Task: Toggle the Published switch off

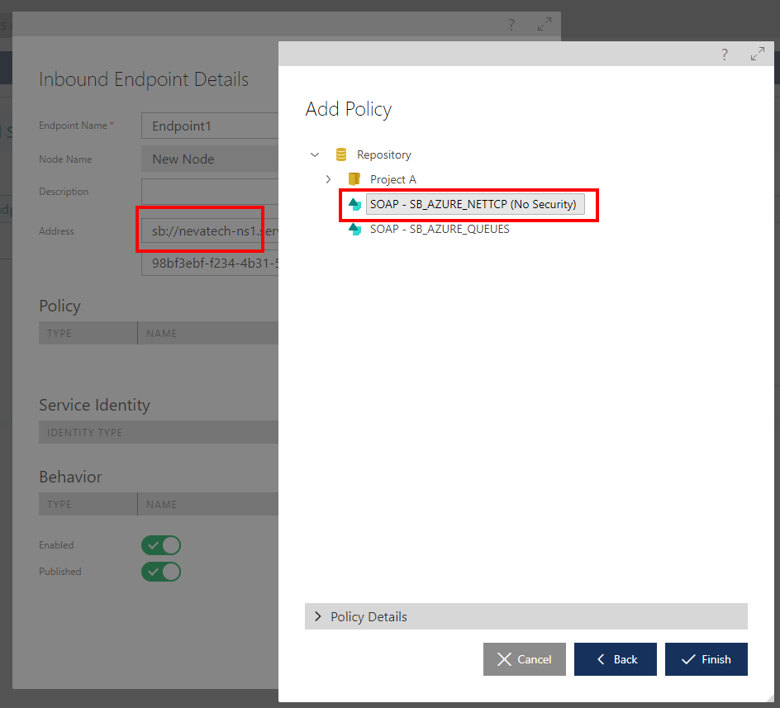Action: tap(161, 572)
